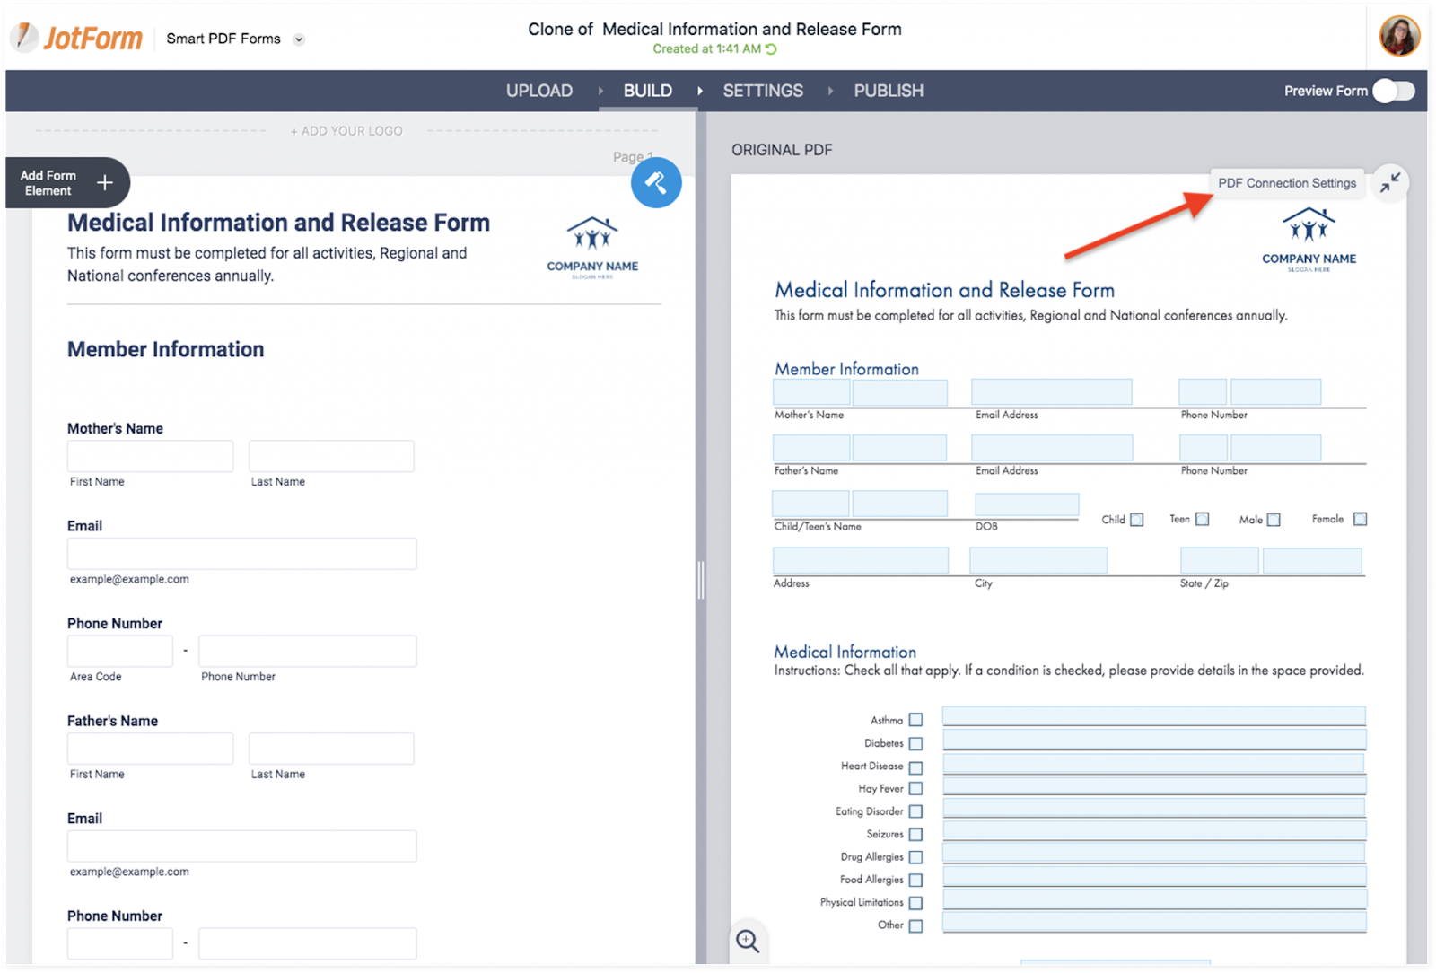Click the Address field in the original PDF
Screen dimensions: 1436x973
point(861,560)
